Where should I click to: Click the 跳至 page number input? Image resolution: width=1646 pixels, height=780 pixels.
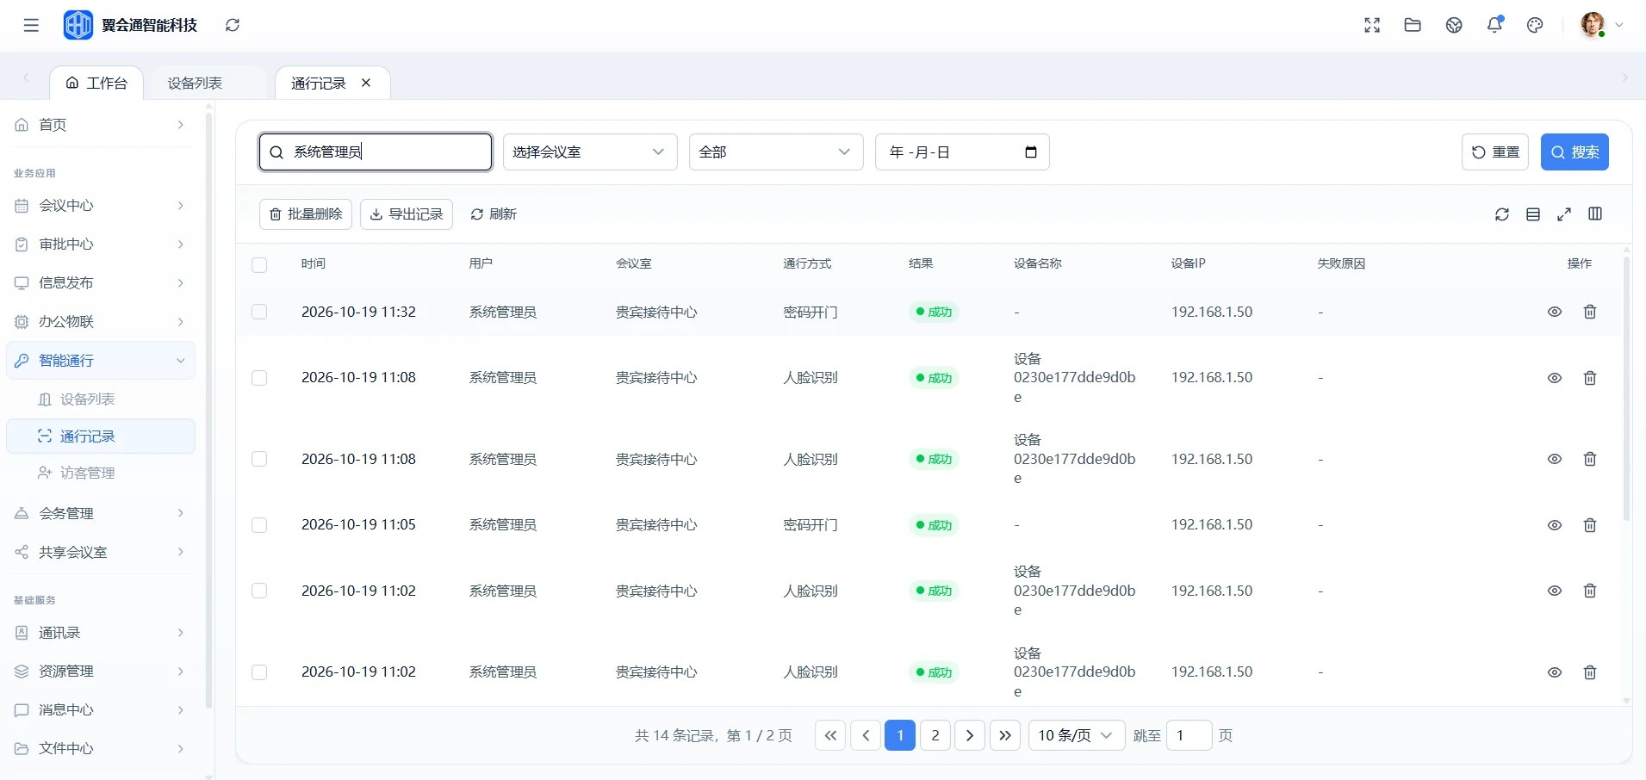pos(1189,735)
